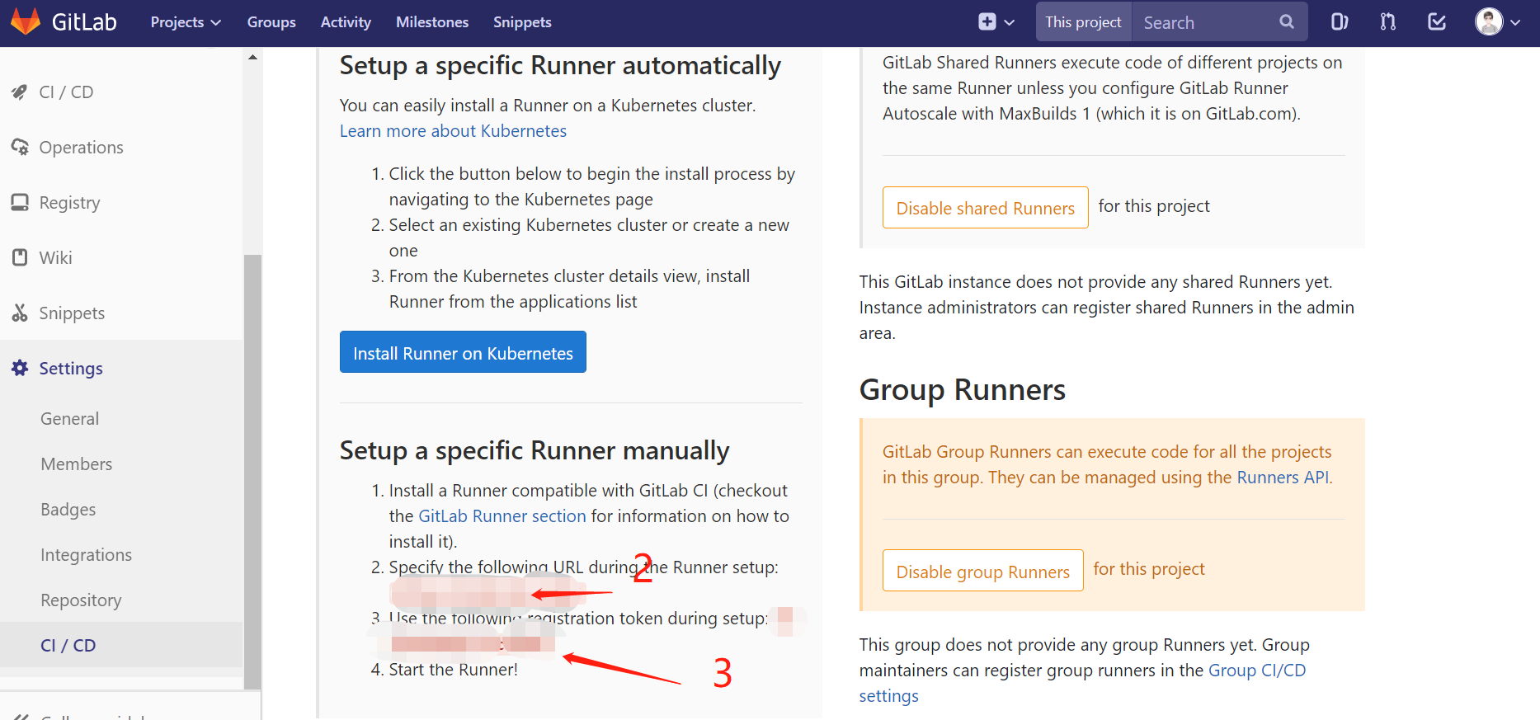Click Disable group Runners button
The height and width of the screenshot is (720, 1540).
coord(982,572)
